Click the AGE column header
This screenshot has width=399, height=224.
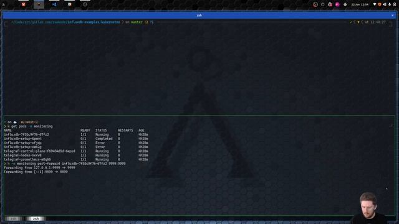[142, 130]
